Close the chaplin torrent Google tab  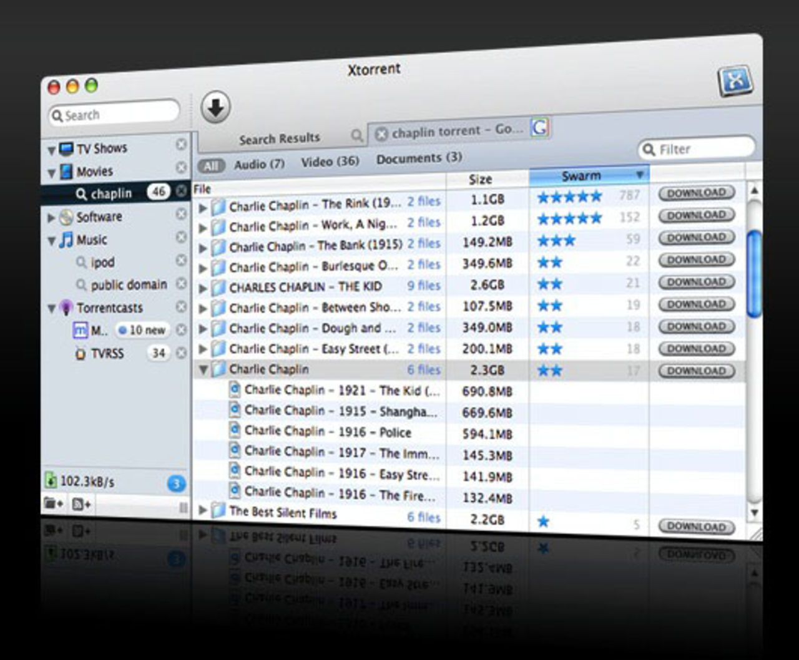coord(381,133)
